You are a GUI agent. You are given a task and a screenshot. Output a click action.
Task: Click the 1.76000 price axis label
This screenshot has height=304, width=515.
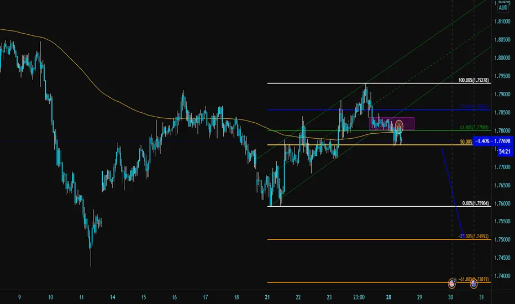click(x=502, y=203)
